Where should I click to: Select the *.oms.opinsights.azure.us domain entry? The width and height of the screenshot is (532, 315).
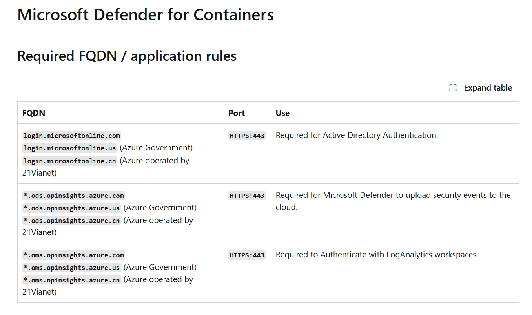pyautogui.click(x=71, y=268)
